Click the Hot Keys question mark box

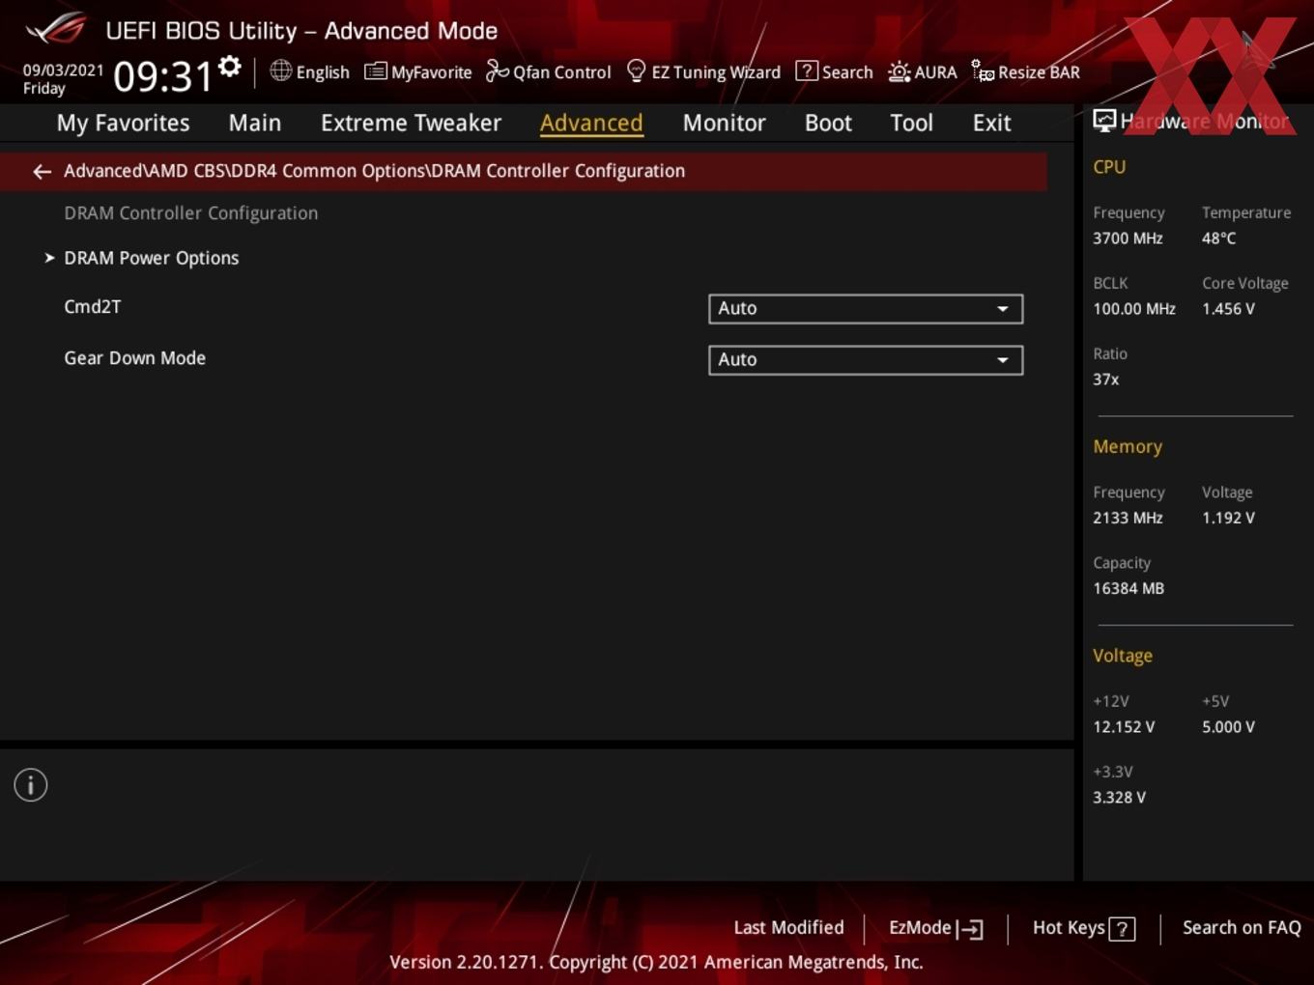click(1122, 929)
